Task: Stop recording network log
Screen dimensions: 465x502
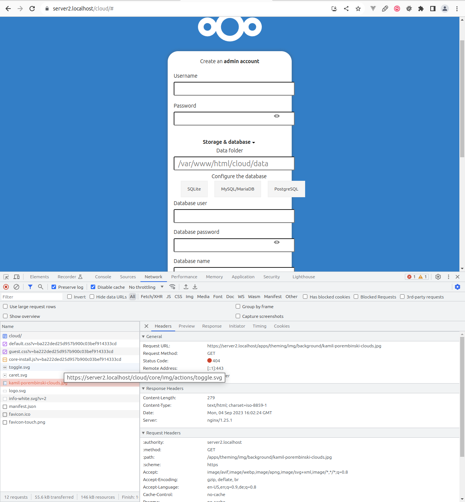Action: tap(5, 287)
